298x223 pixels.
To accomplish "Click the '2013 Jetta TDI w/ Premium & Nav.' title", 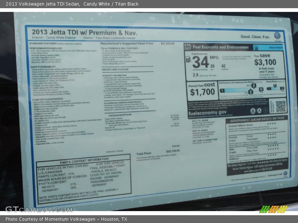I will (x=85, y=32).
